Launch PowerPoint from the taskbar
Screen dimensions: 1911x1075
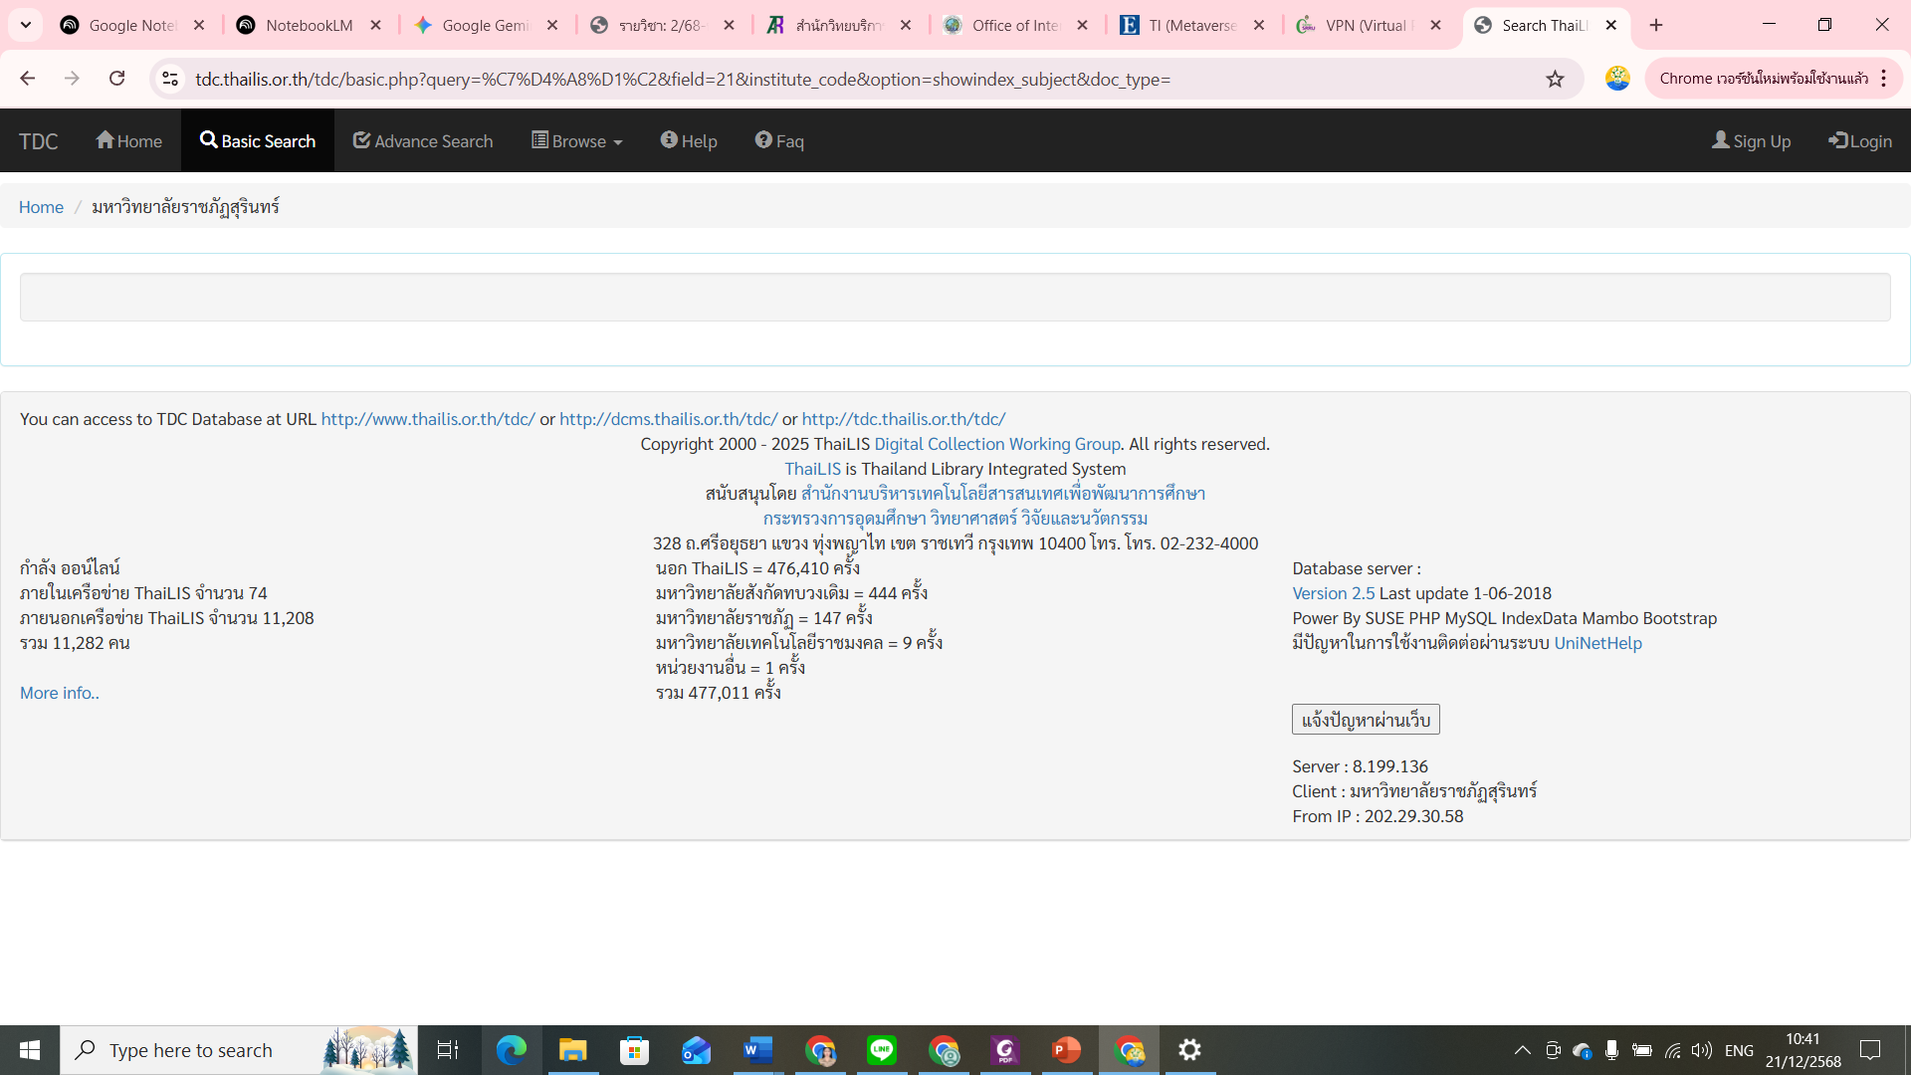[x=1065, y=1050]
